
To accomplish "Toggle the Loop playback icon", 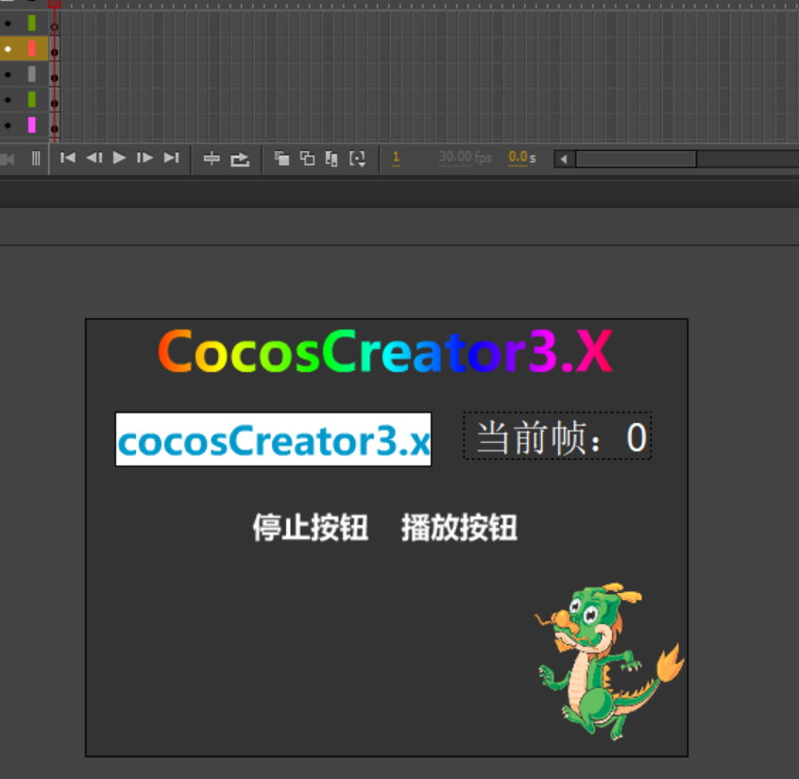I will pos(240,160).
